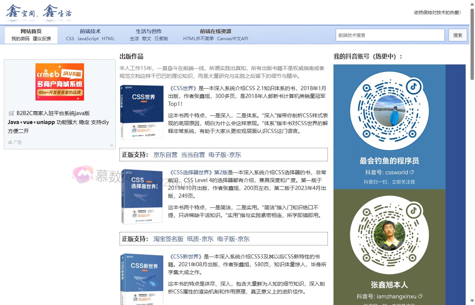Screen dimensions: 475x305
Task: Click the CSS新世界 book cover image
Action: 142,279
